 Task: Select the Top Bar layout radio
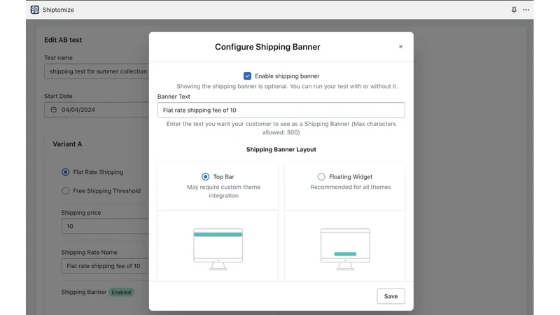tap(205, 176)
